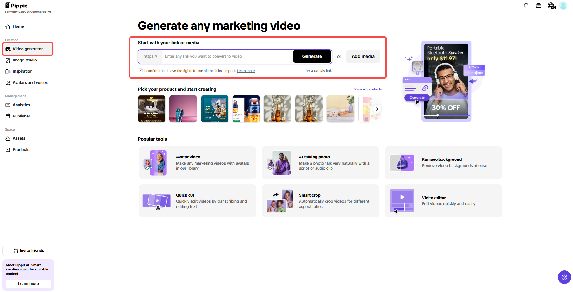
Task: Click the Generate button
Action: pyautogui.click(x=312, y=56)
